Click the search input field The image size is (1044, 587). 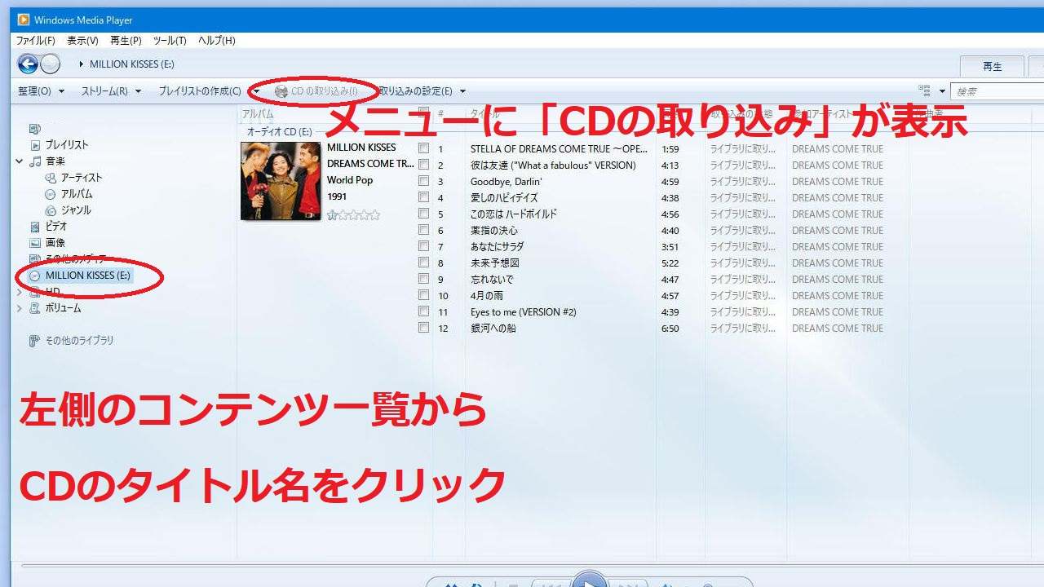997,91
